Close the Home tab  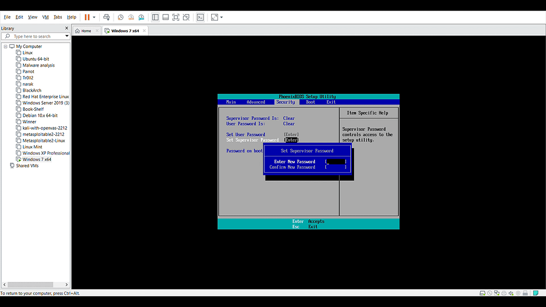97,30
